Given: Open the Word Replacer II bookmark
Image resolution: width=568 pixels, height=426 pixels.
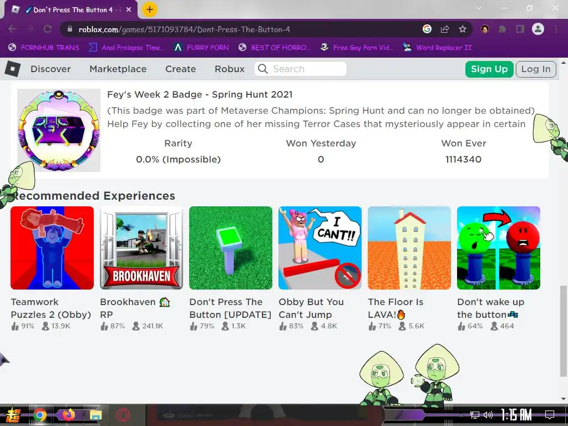Looking at the screenshot, I should click(437, 48).
